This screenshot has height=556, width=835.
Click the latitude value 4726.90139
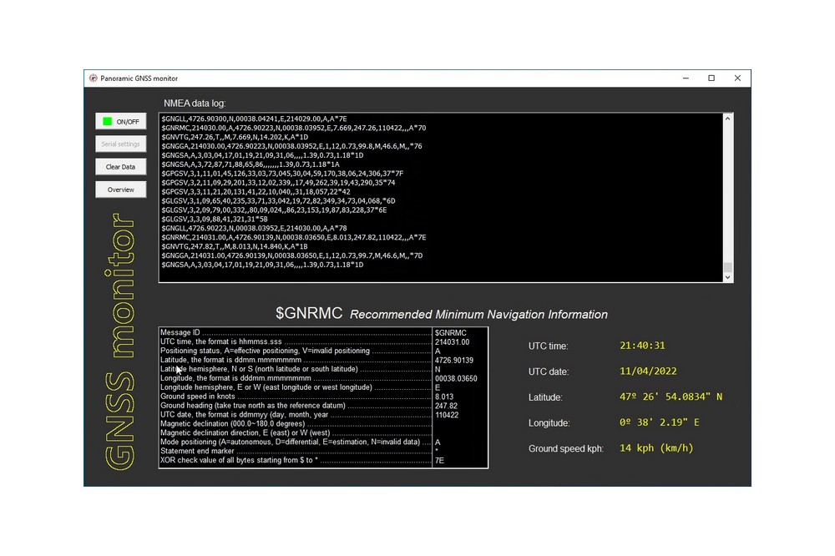click(x=454, y=360)
